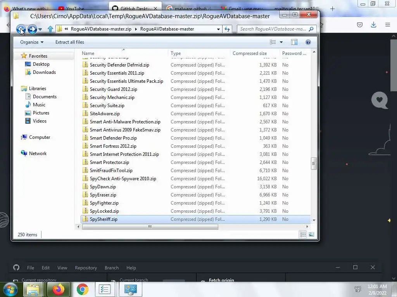Image resolution: width=397 pixels, height=297 pixels.
Task: Click the file list's vertical scrollbar thumb
Action: (313, 164)
